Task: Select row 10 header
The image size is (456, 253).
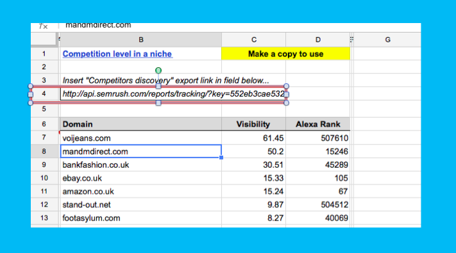Action: pyautogui.click(x=44, y=178)
